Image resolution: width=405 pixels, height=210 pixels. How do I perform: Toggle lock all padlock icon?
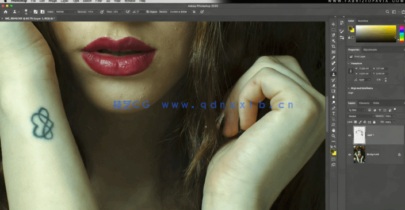pos(375,122)
